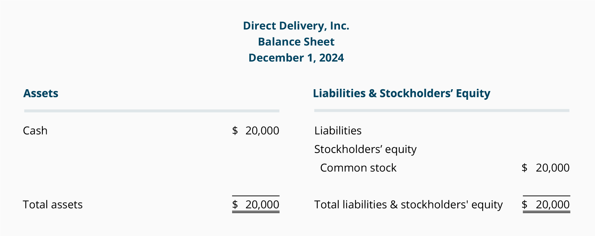Select the Total assets label
Screen dimensions: 595x236
tap(53, 205)
